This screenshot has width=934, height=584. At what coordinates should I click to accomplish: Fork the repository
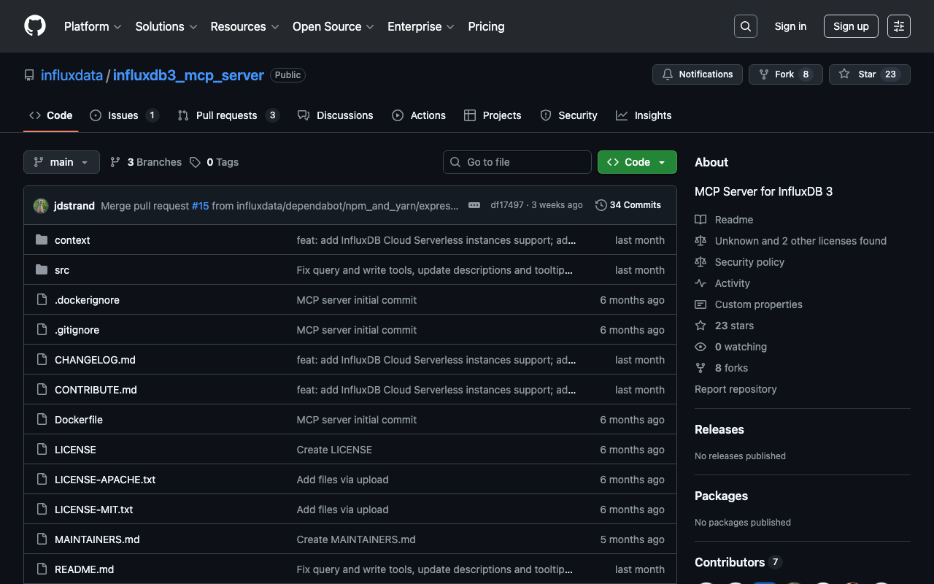tap(784, 74)
